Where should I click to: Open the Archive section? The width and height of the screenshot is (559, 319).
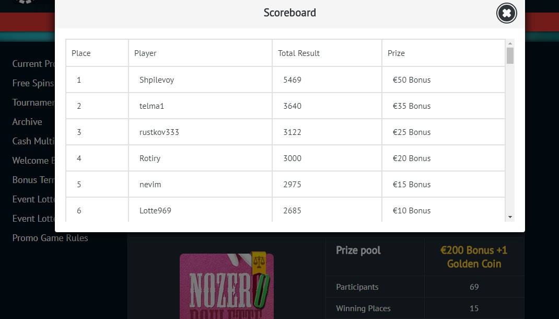click(27, 122)
